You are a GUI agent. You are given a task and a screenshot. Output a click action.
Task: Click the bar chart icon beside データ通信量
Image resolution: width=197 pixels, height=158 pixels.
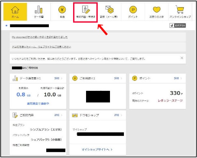(x=15, y=78)
